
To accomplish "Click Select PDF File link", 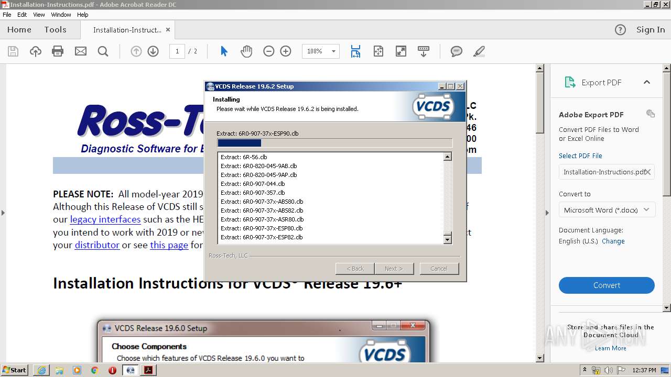I will pos(580,156).
